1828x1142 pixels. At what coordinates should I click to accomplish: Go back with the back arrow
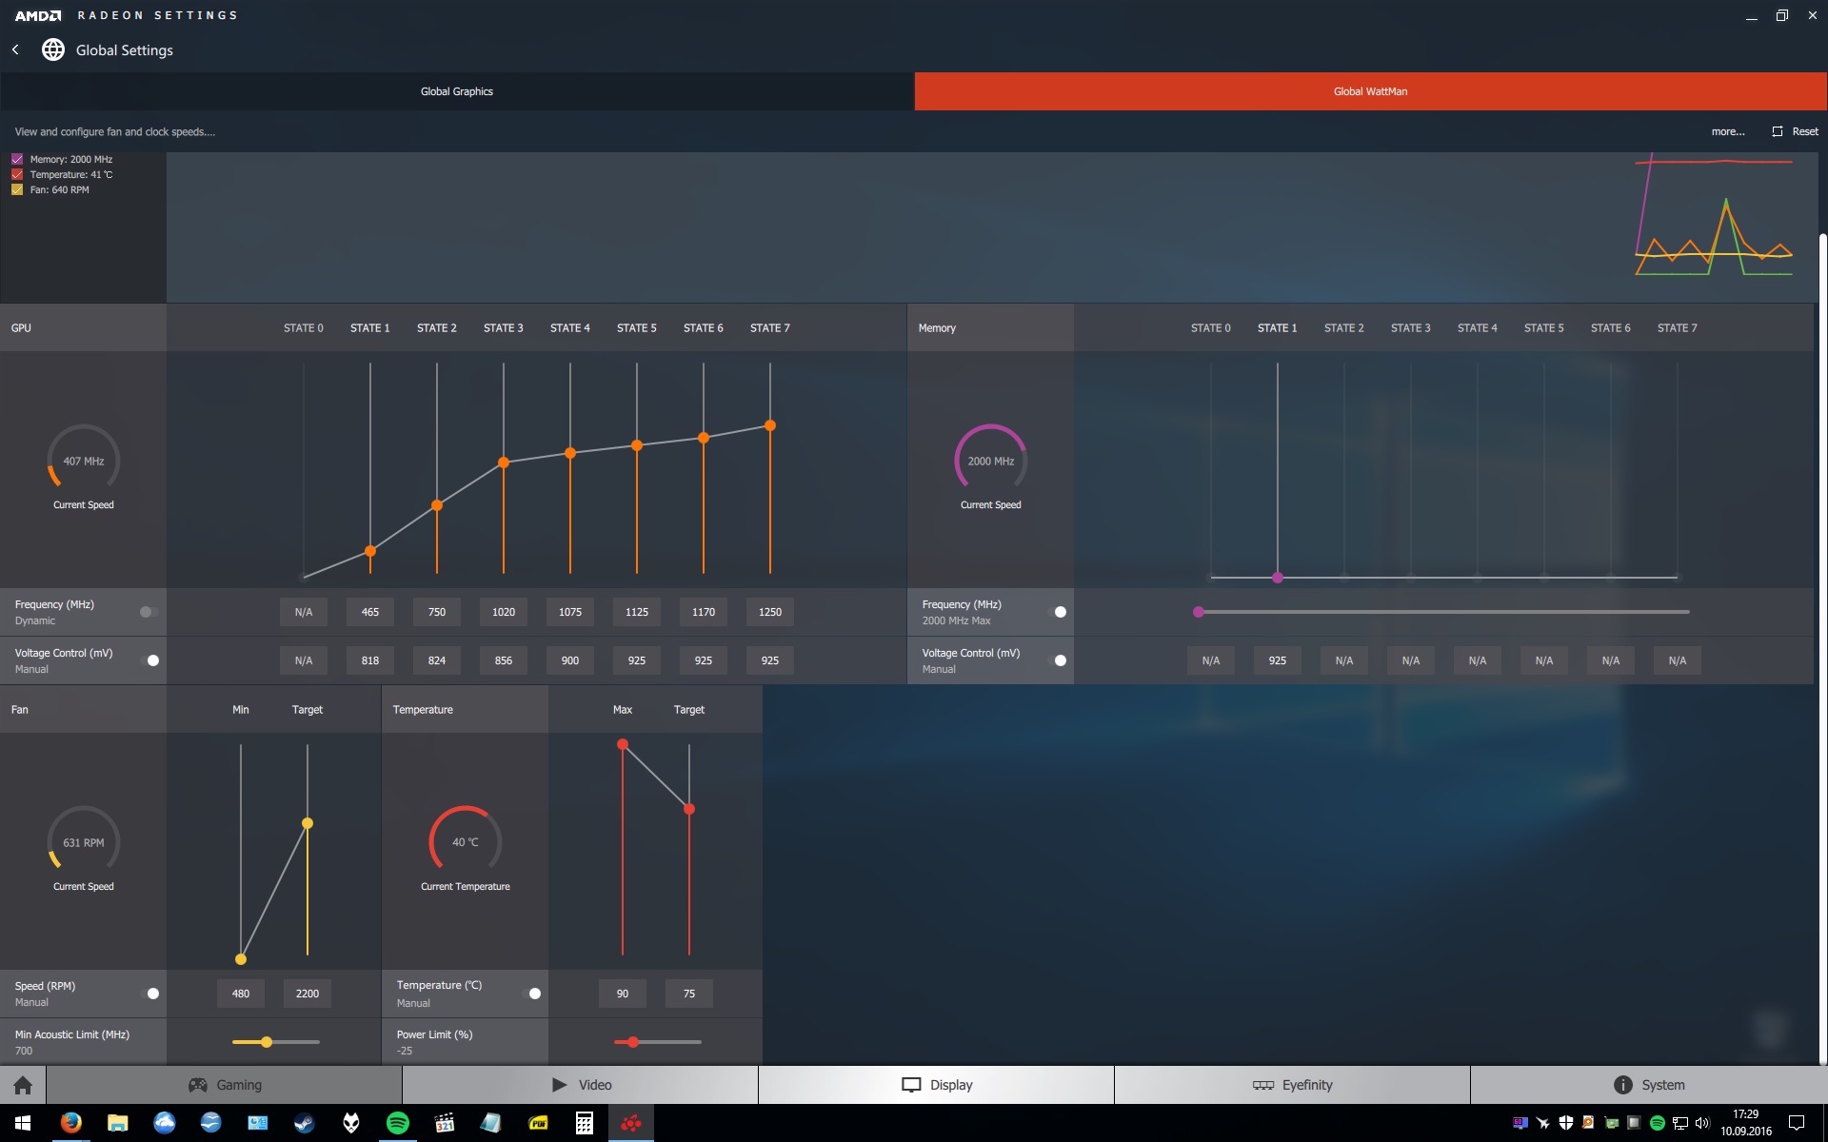pyautogui.click(x=15, y=49)
